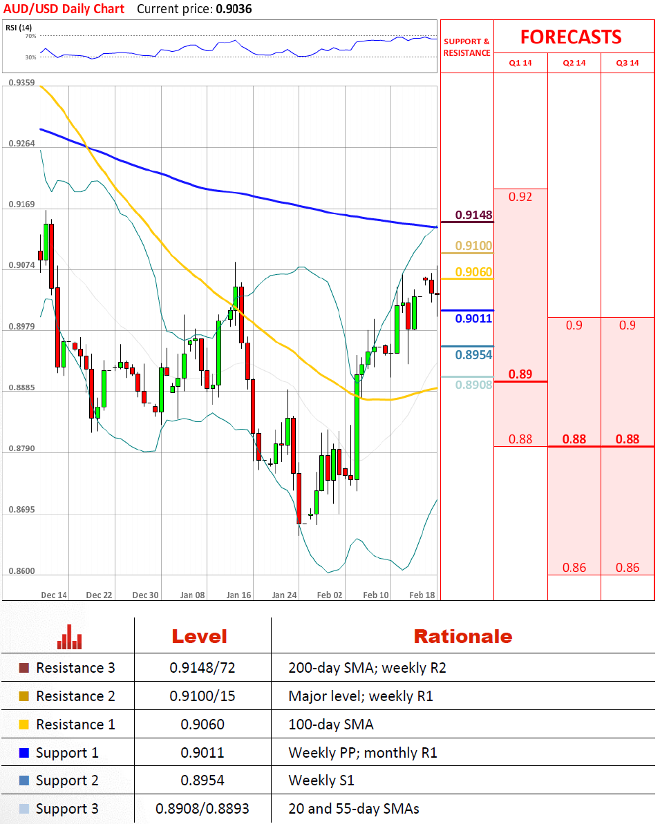Open the Q1 14 forecast column
Viewport: 660px width, 824px height.
click(520, 63)
